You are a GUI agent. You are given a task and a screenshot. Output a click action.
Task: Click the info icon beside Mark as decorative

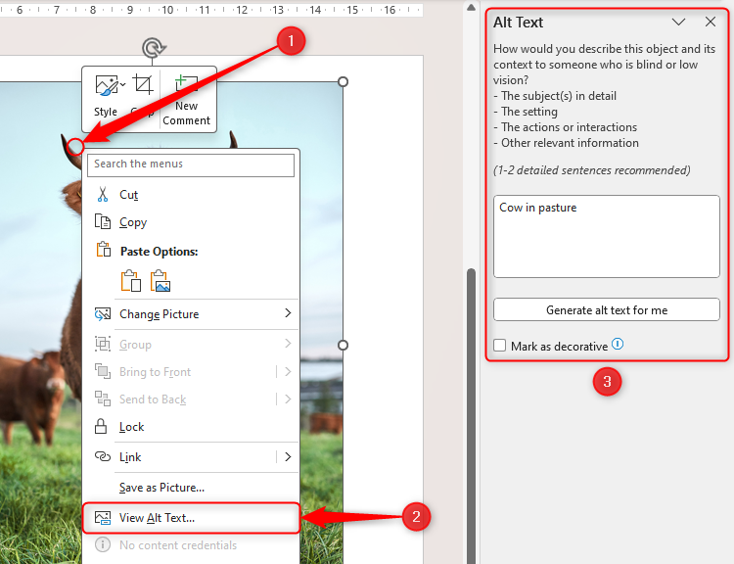[618, 345]
